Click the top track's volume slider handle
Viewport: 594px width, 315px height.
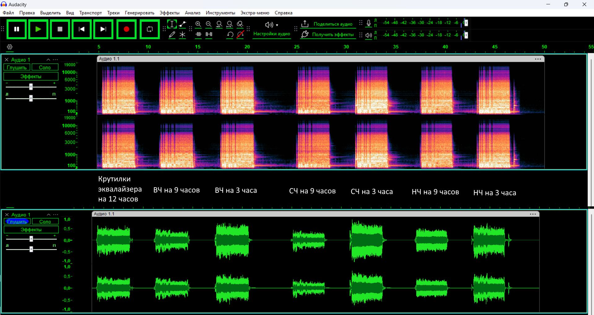(31, 87)
